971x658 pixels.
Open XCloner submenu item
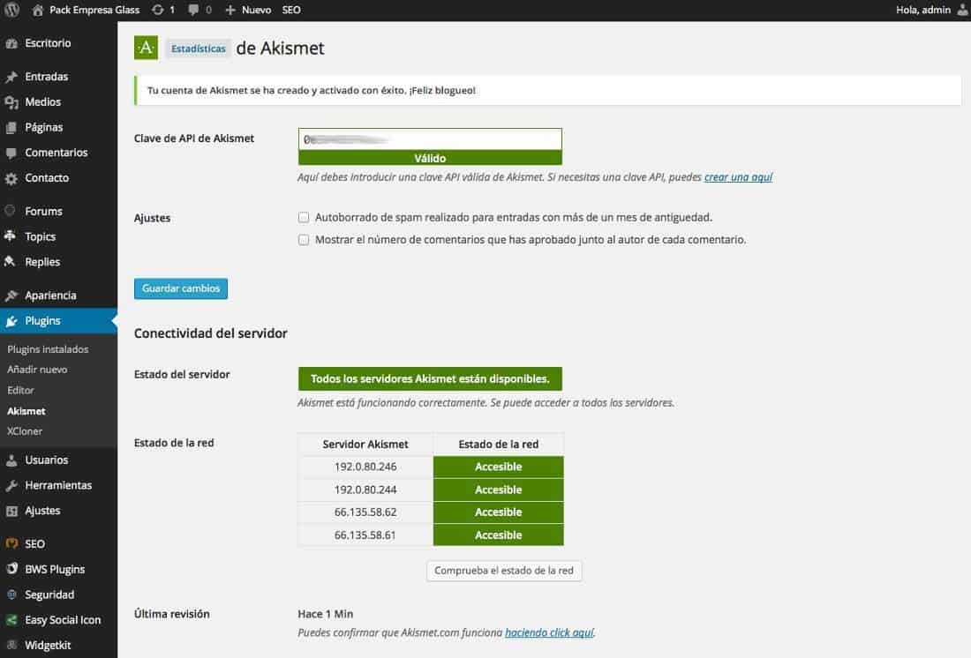[x=25, y=431]
